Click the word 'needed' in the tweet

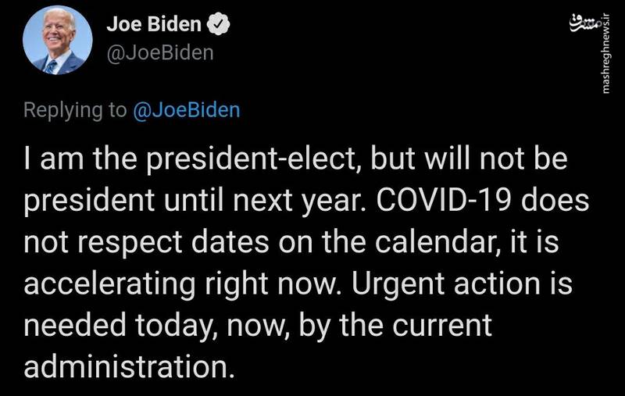75,324
